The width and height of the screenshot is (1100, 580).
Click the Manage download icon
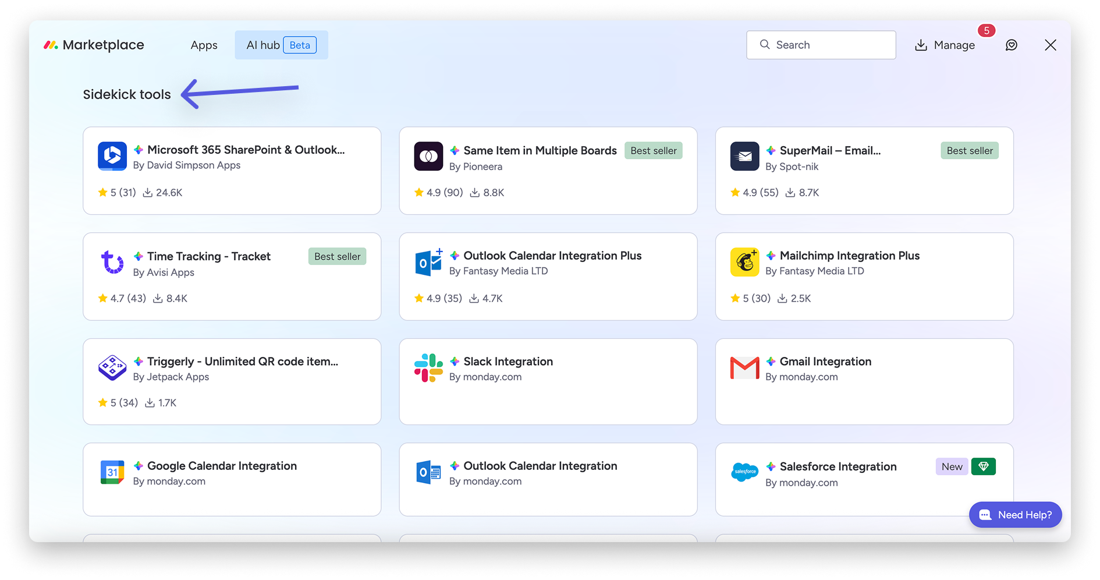point(921,45)
